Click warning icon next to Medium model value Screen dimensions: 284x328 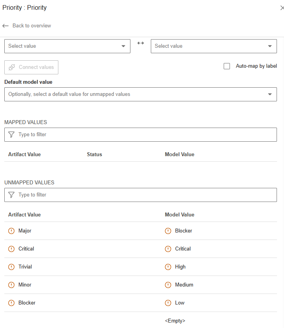tap(168, 285)
